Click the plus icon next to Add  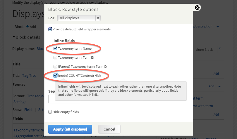point(28,27)
